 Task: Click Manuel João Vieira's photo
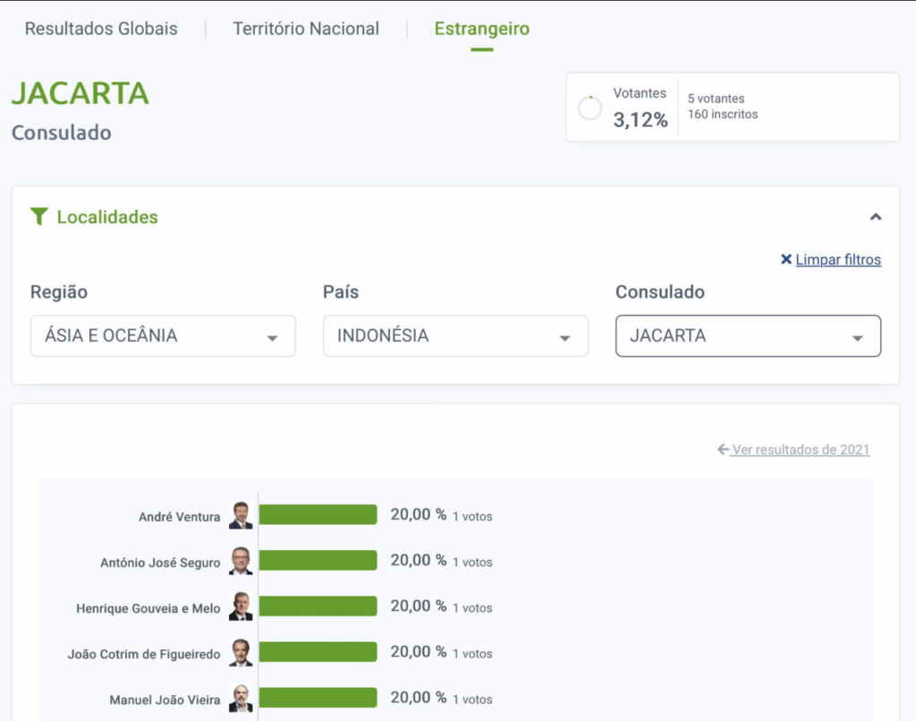coord(240,698)
